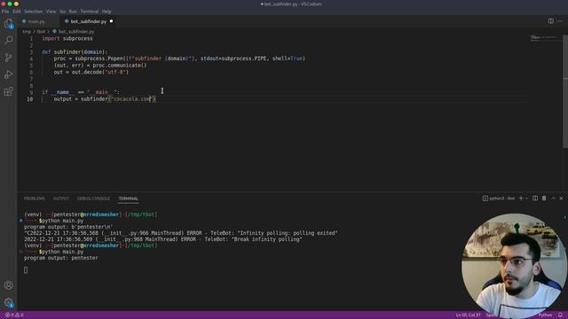Open the Selection menu
568x319 pixels.
pos(34,12)
